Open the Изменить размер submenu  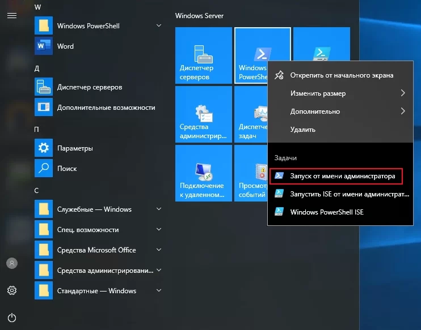click(340, 93)
